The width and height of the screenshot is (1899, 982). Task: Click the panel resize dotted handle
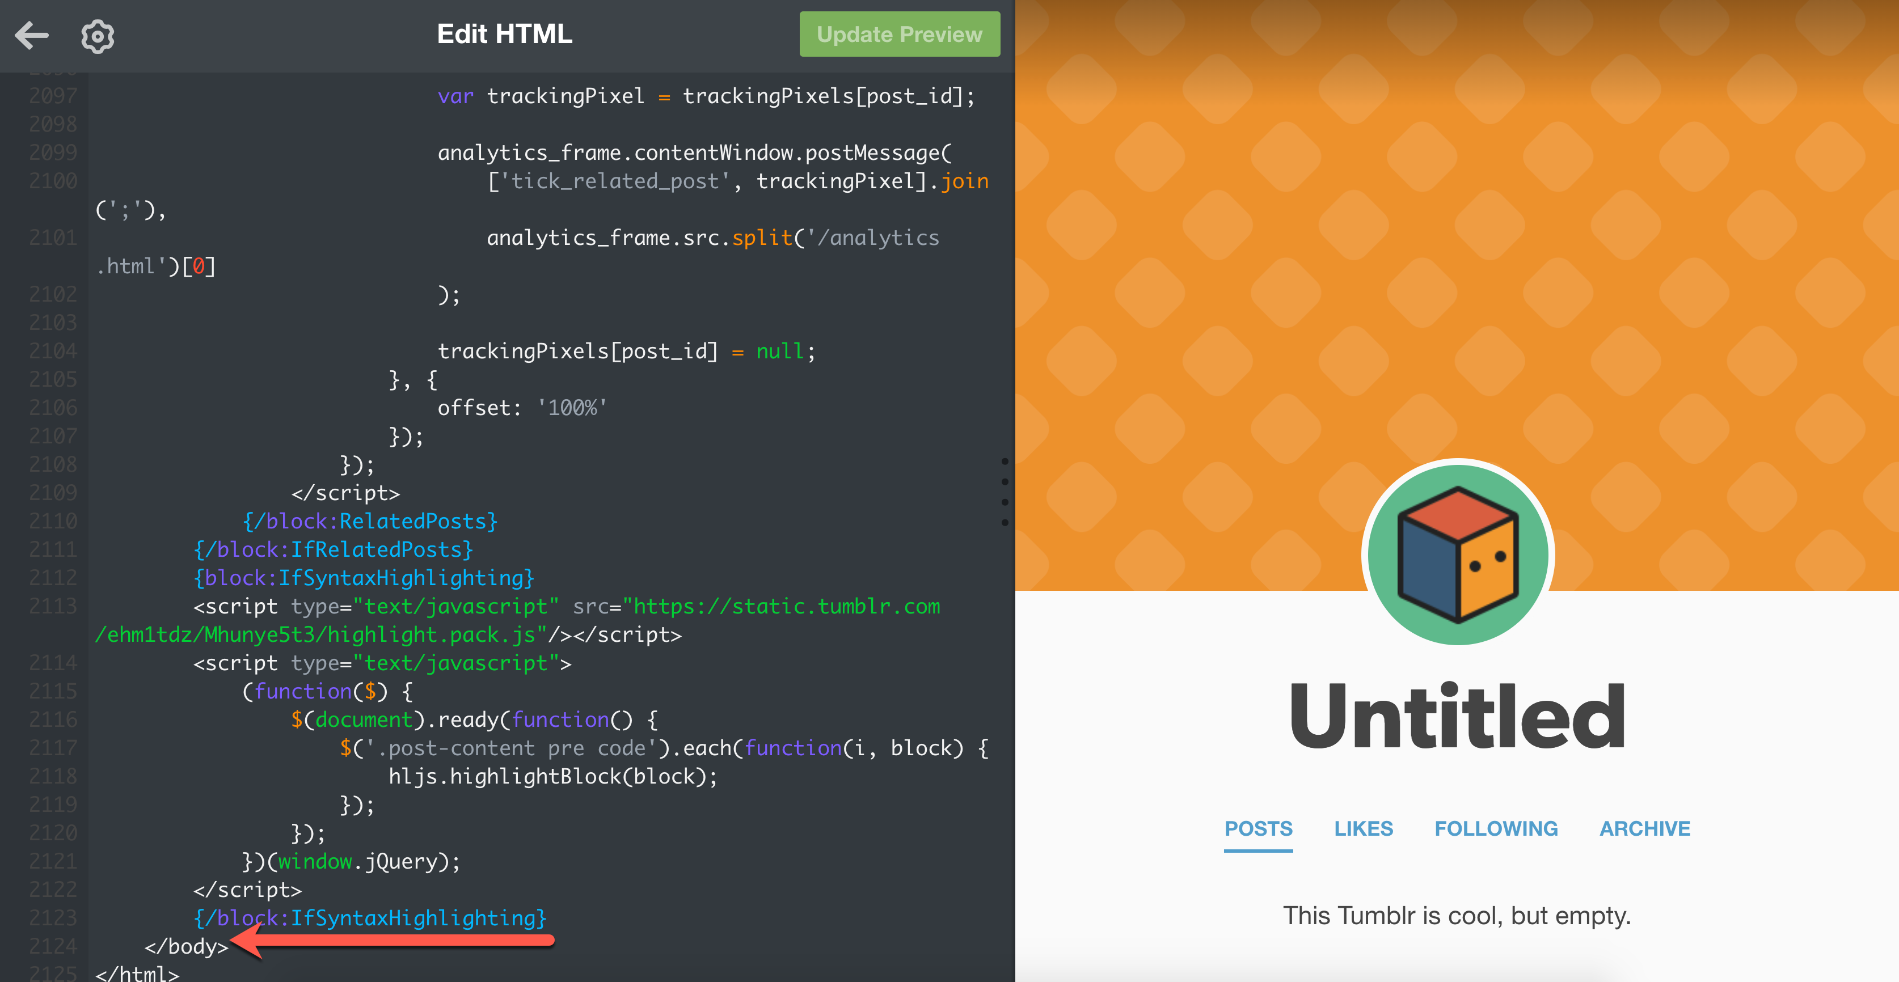1005,492
